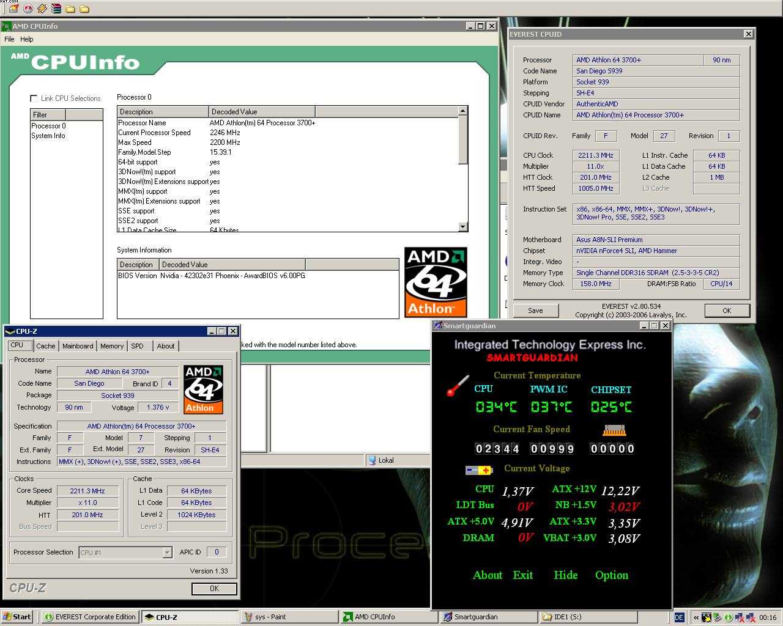
Task: Switch to the IDE1 (S:) taskbar button
Action: 587,617
